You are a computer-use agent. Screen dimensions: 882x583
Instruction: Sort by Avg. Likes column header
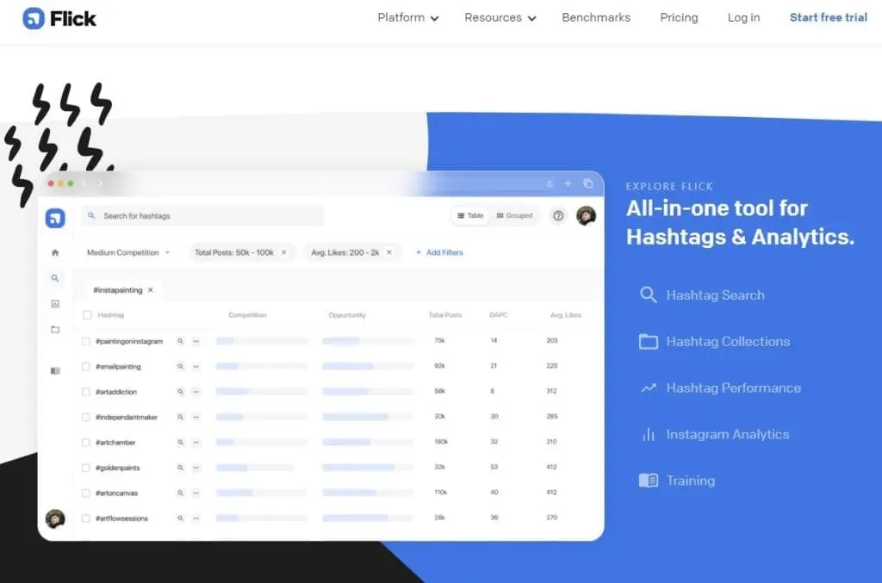[565, 315]
